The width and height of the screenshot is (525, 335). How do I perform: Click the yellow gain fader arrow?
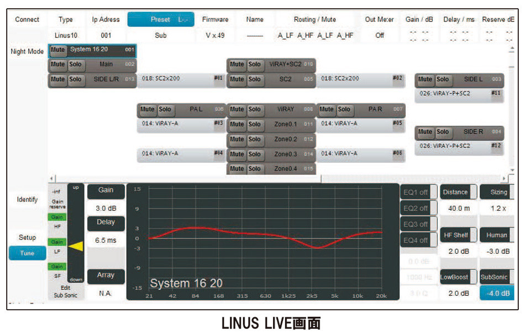76,247
